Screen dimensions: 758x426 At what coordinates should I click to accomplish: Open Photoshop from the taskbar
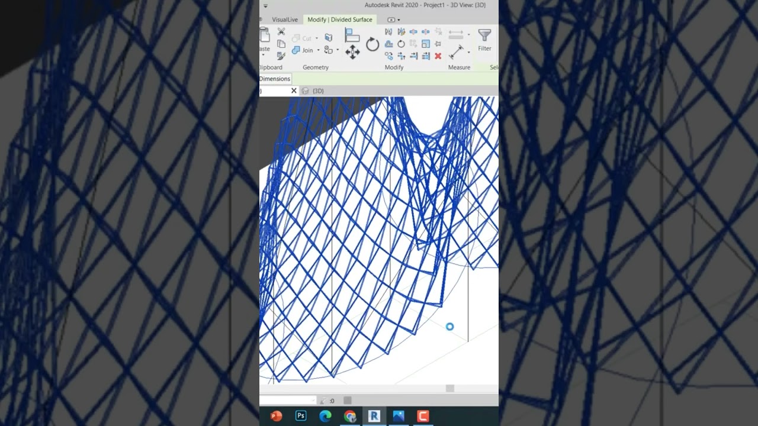301,416
